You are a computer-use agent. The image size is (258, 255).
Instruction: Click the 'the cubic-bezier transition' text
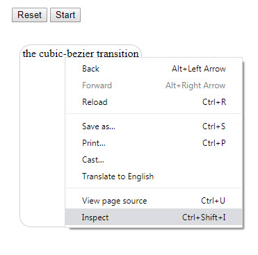[81, 54]
